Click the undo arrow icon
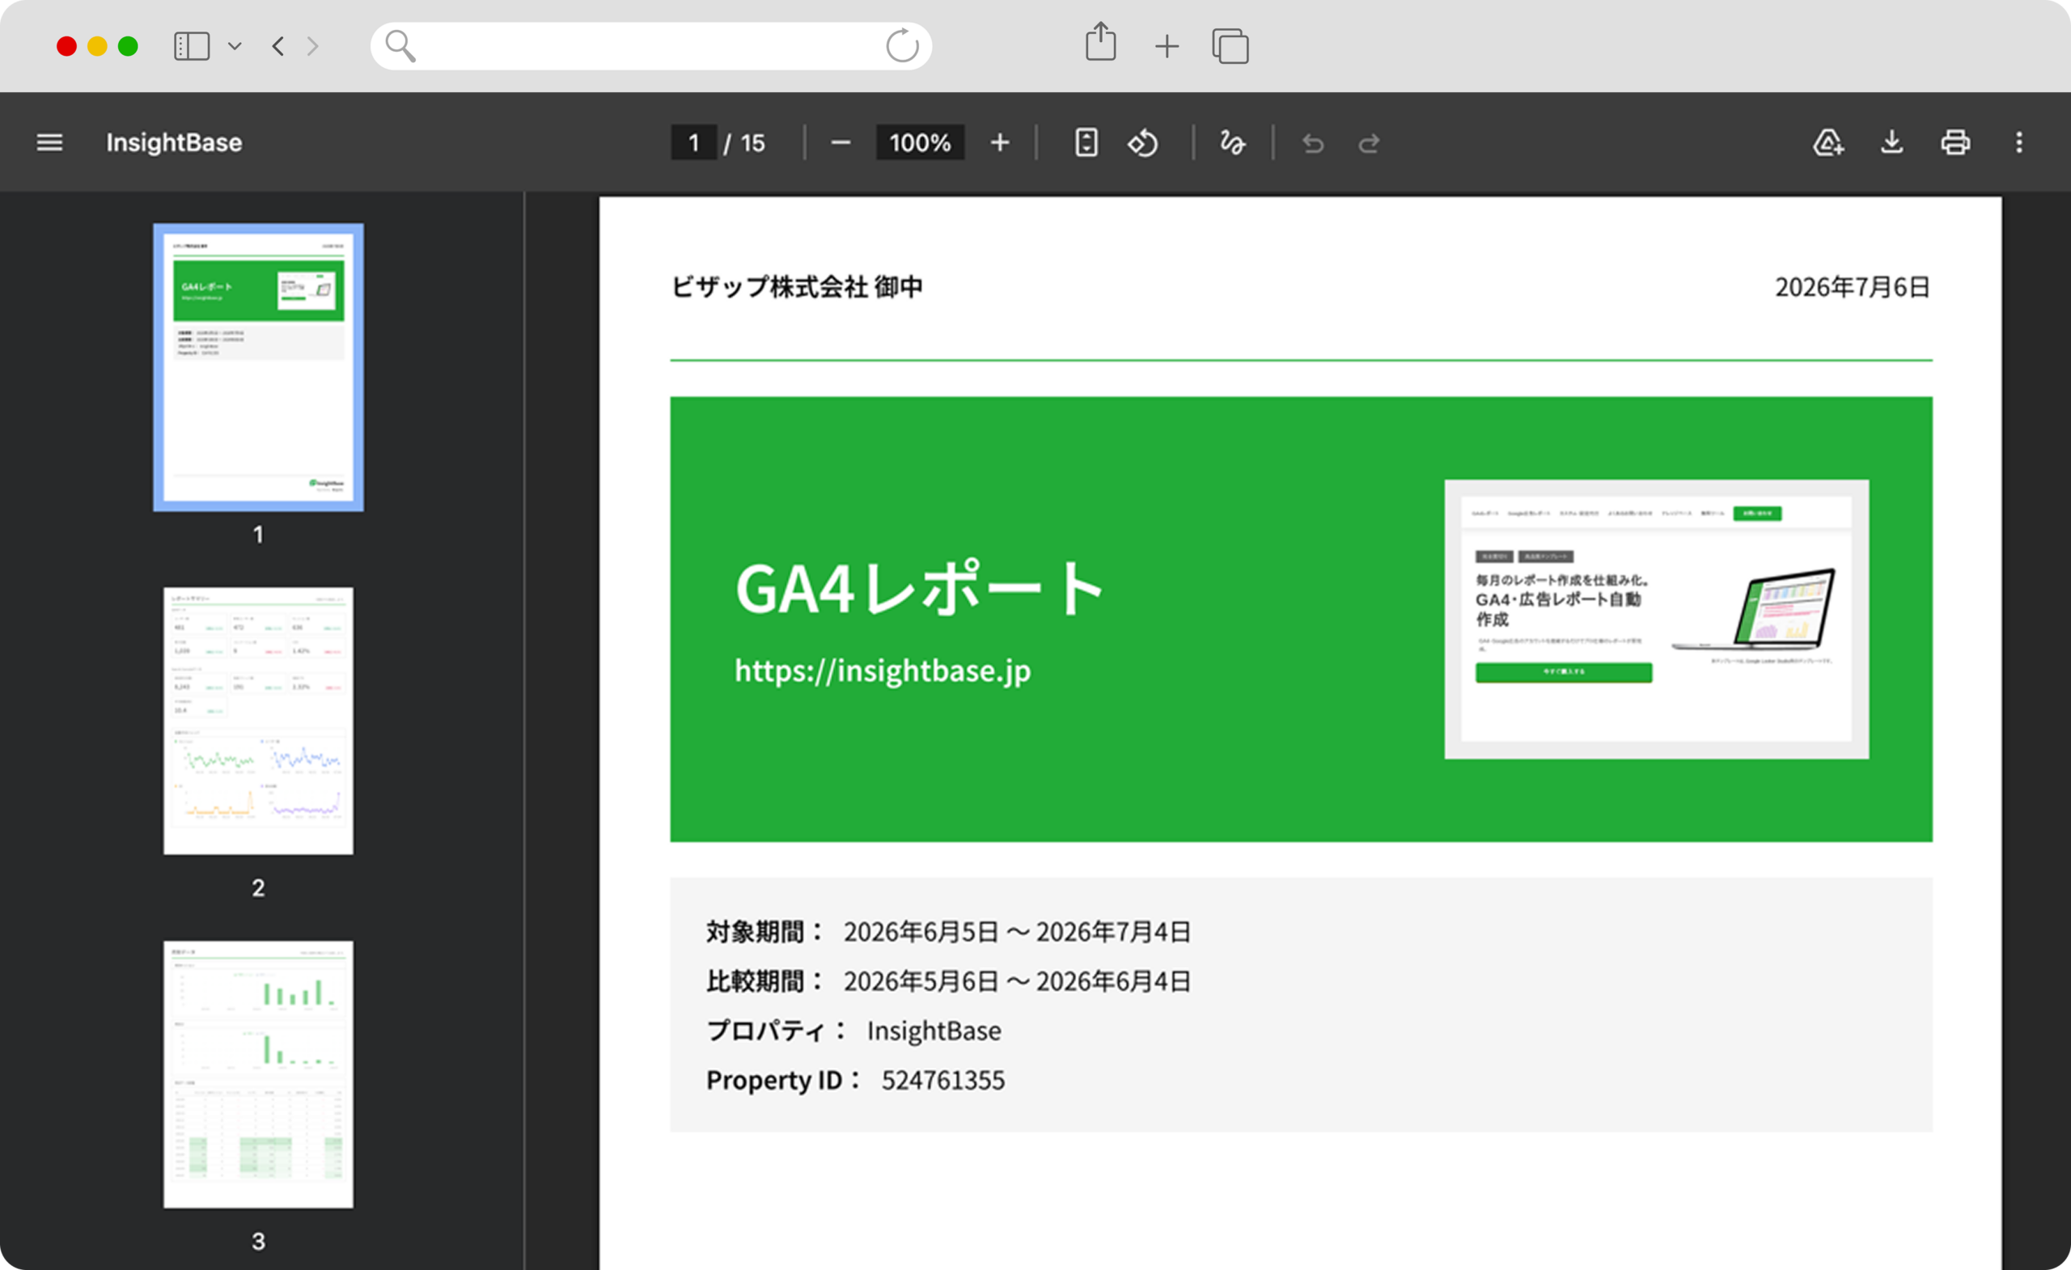 point(1313,144)
